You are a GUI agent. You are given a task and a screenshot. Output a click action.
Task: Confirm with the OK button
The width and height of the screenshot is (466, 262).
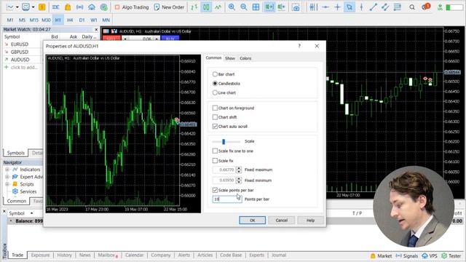click(253, 220)
